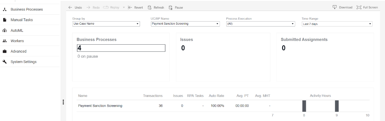This screenshot has height=121, width=385.
Task: Click the Download button
Action: point(342,7)
